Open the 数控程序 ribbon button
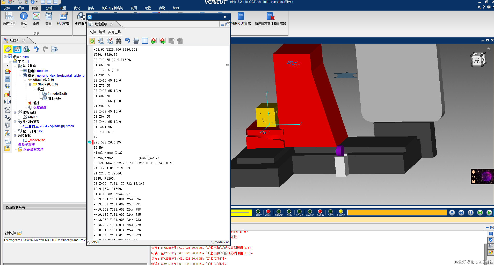The height and width of the screenshot is (265, 494). pos(9,19)
